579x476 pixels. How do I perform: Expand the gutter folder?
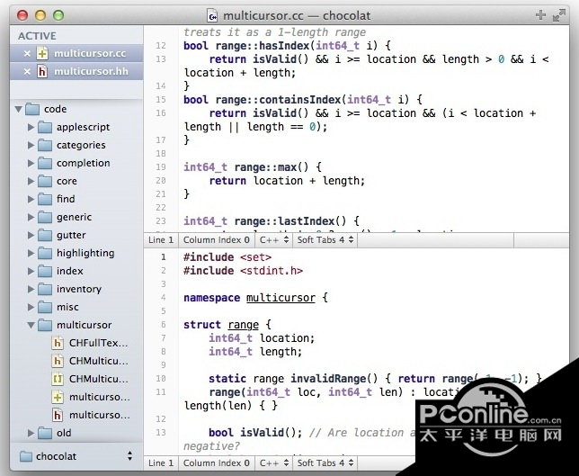[31, 236]
